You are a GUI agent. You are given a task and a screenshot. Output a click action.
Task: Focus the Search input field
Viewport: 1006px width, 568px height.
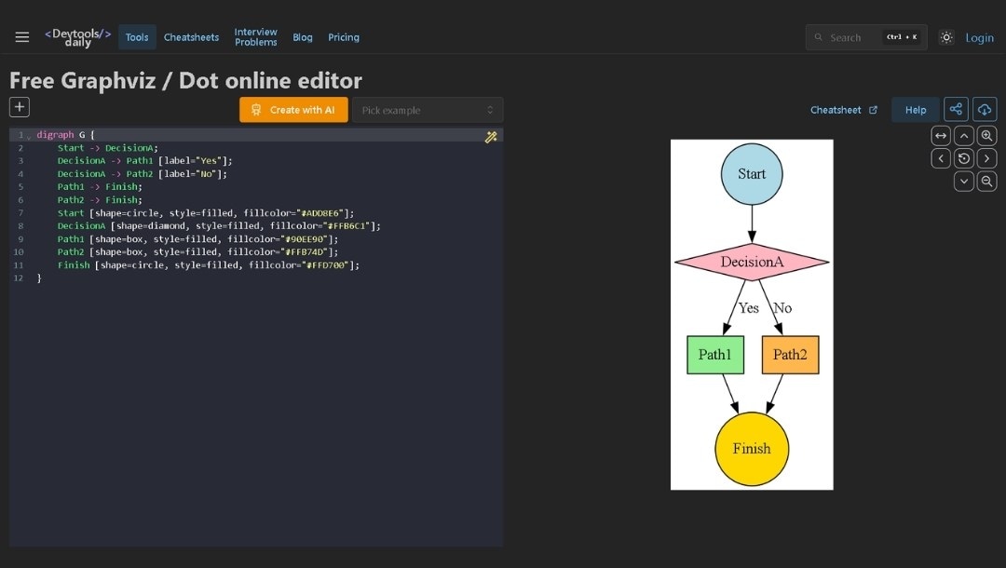click(866, 37)
